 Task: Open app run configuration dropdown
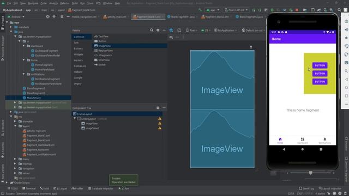(x=213, y=10)
